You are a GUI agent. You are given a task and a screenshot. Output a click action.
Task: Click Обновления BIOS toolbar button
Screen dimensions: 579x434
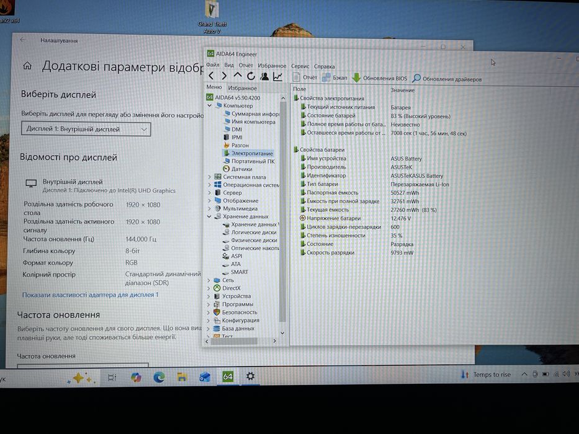[x=380, y=78]
